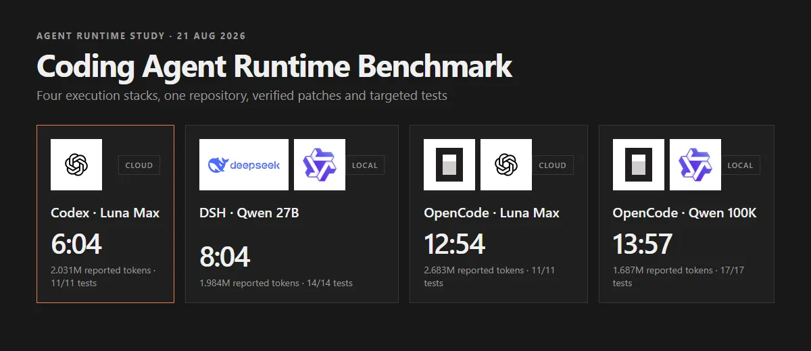Viewport: 811px width, 351px height.
Task: Click the LOCAL badge on DSH card
Action: coord(365,165)
